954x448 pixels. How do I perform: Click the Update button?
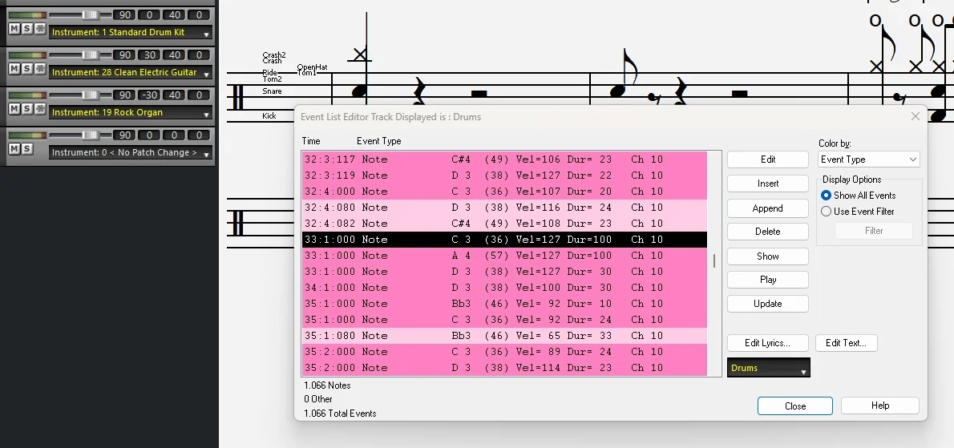(x=768, y=303)
